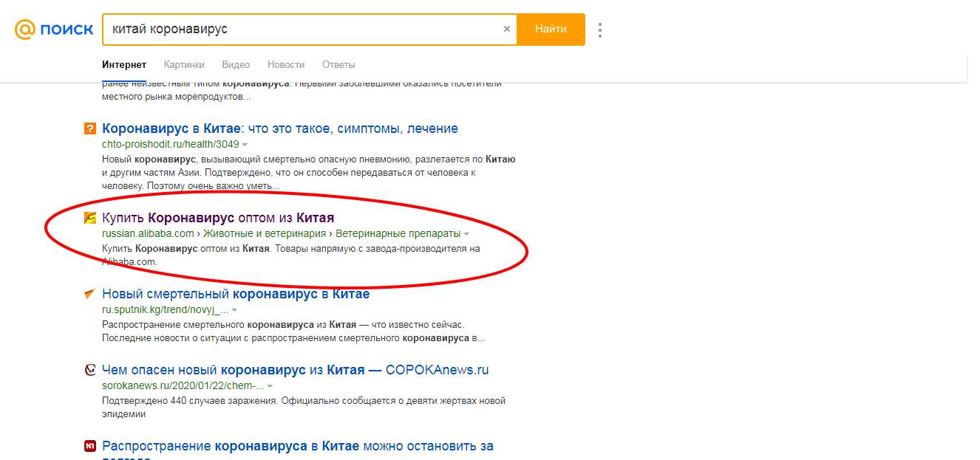Image resolution: width=980 pixels, height=460 pixels.
Task: Open 'Купить Коронавирус оптом из Китая' result
Action: point(218,218)
